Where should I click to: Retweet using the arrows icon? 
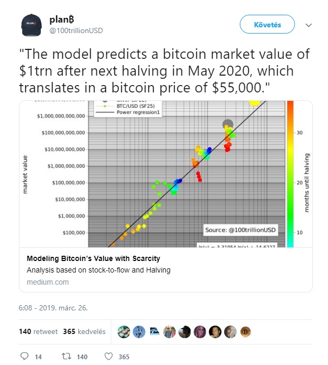click(x=66, y=357)
